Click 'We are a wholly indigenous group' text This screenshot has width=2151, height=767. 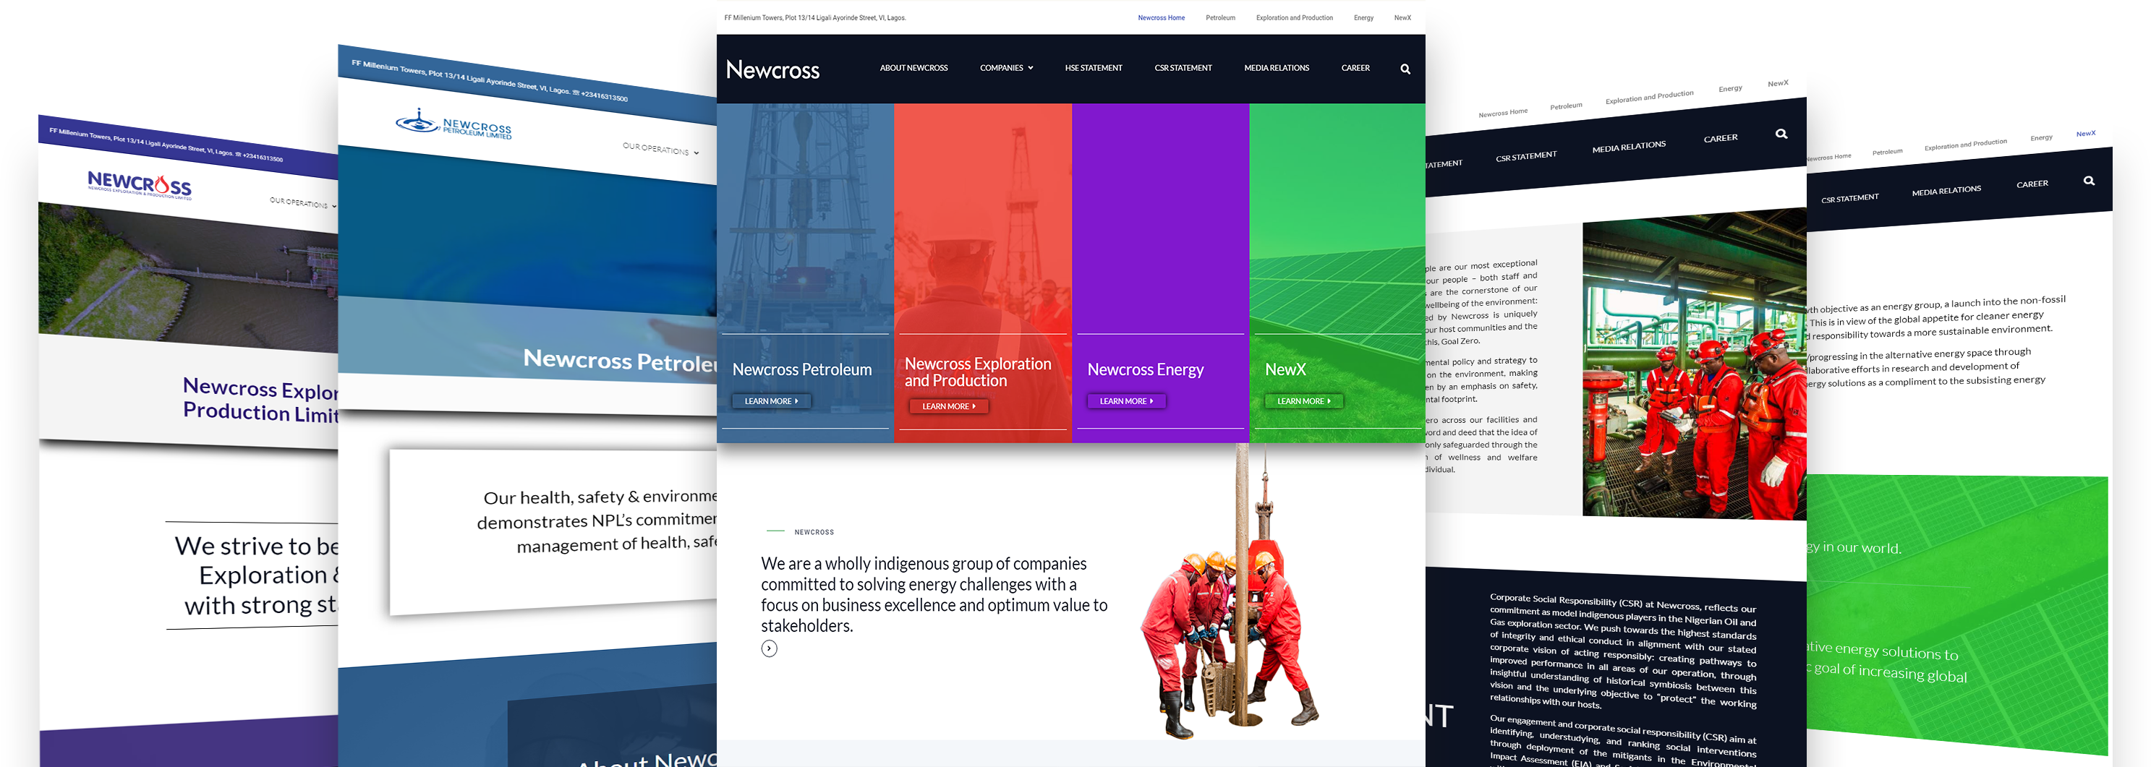(934, 594)
